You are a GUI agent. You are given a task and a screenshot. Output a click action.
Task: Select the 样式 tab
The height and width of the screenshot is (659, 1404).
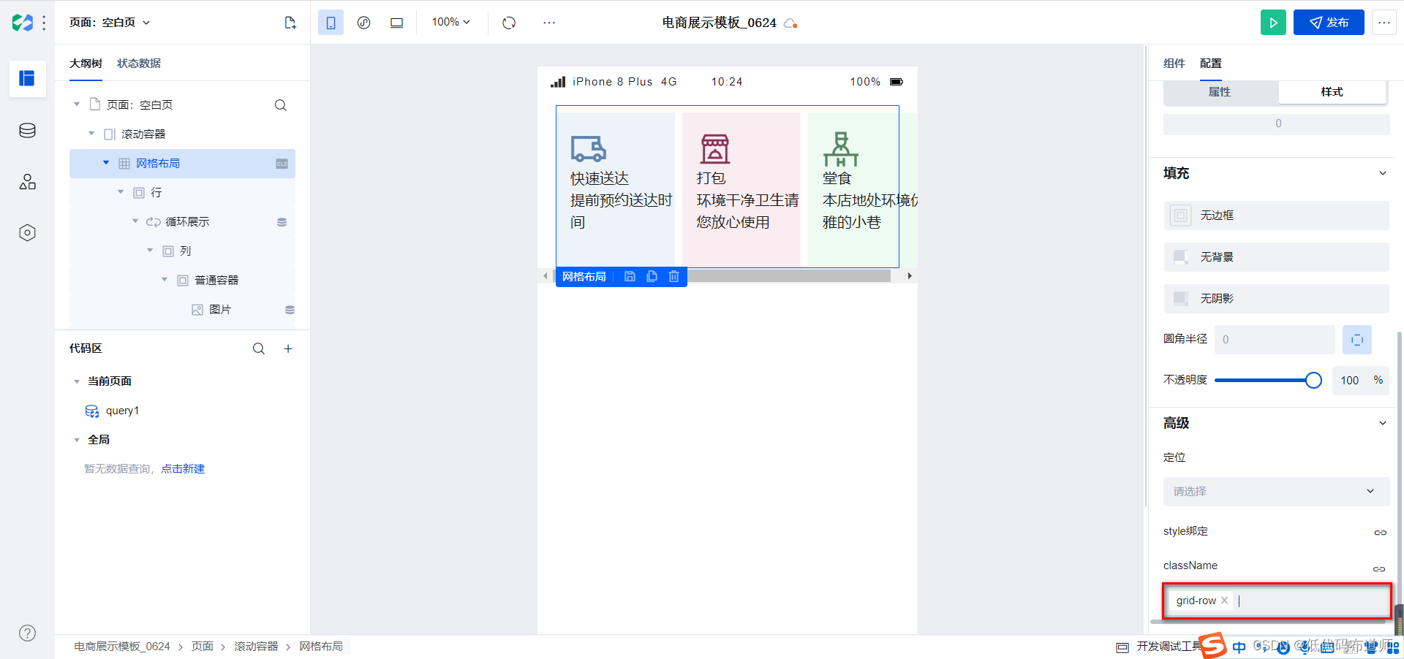pyautogui.click(x=1332, y=92)
